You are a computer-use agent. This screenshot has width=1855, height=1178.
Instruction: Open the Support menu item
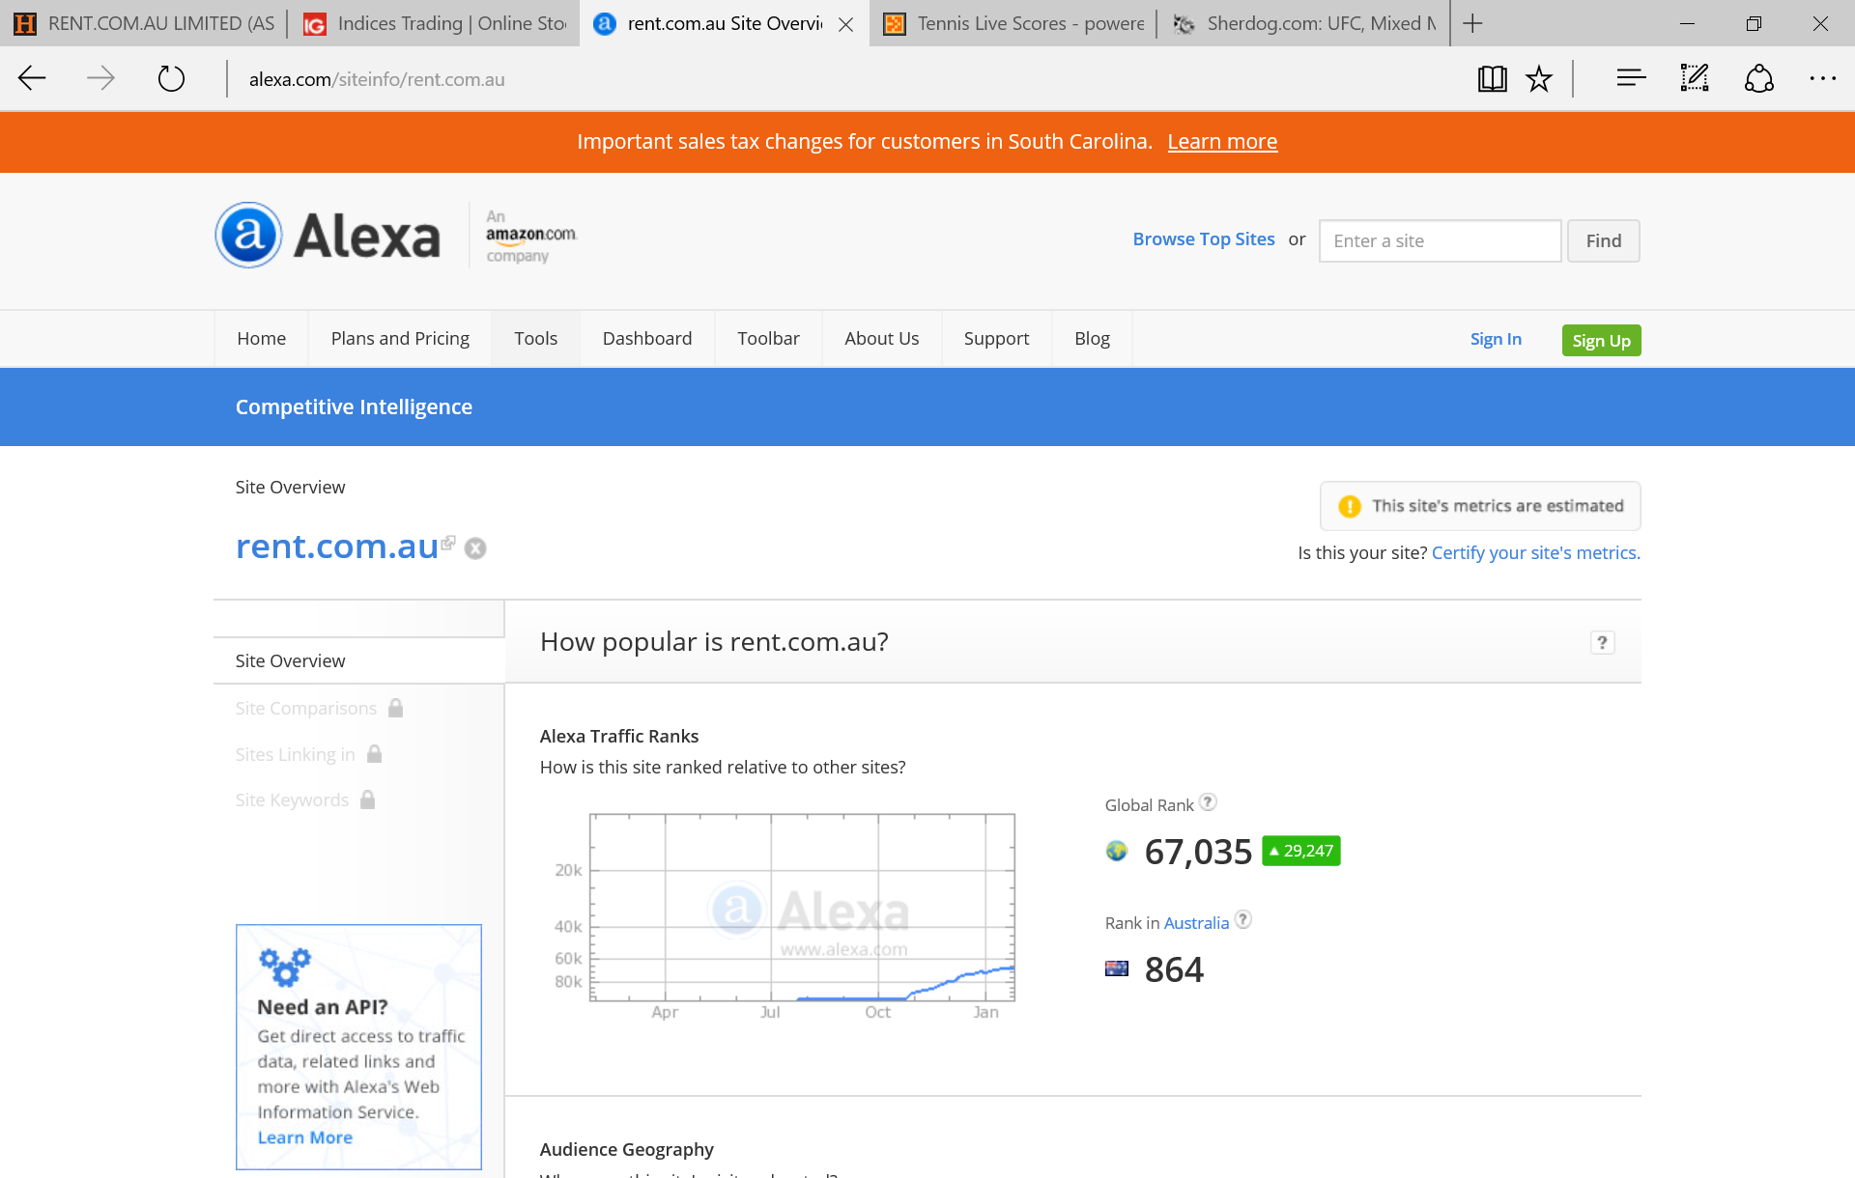click(x=997, y=339)
